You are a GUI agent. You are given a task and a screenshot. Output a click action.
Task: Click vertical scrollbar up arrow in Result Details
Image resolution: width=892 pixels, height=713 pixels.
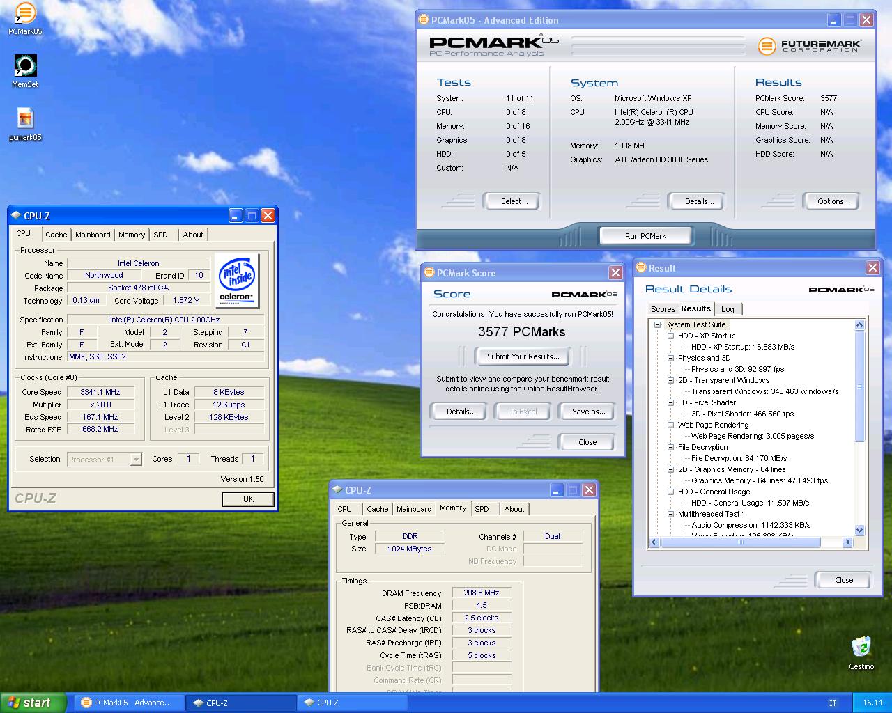point(859,325)
